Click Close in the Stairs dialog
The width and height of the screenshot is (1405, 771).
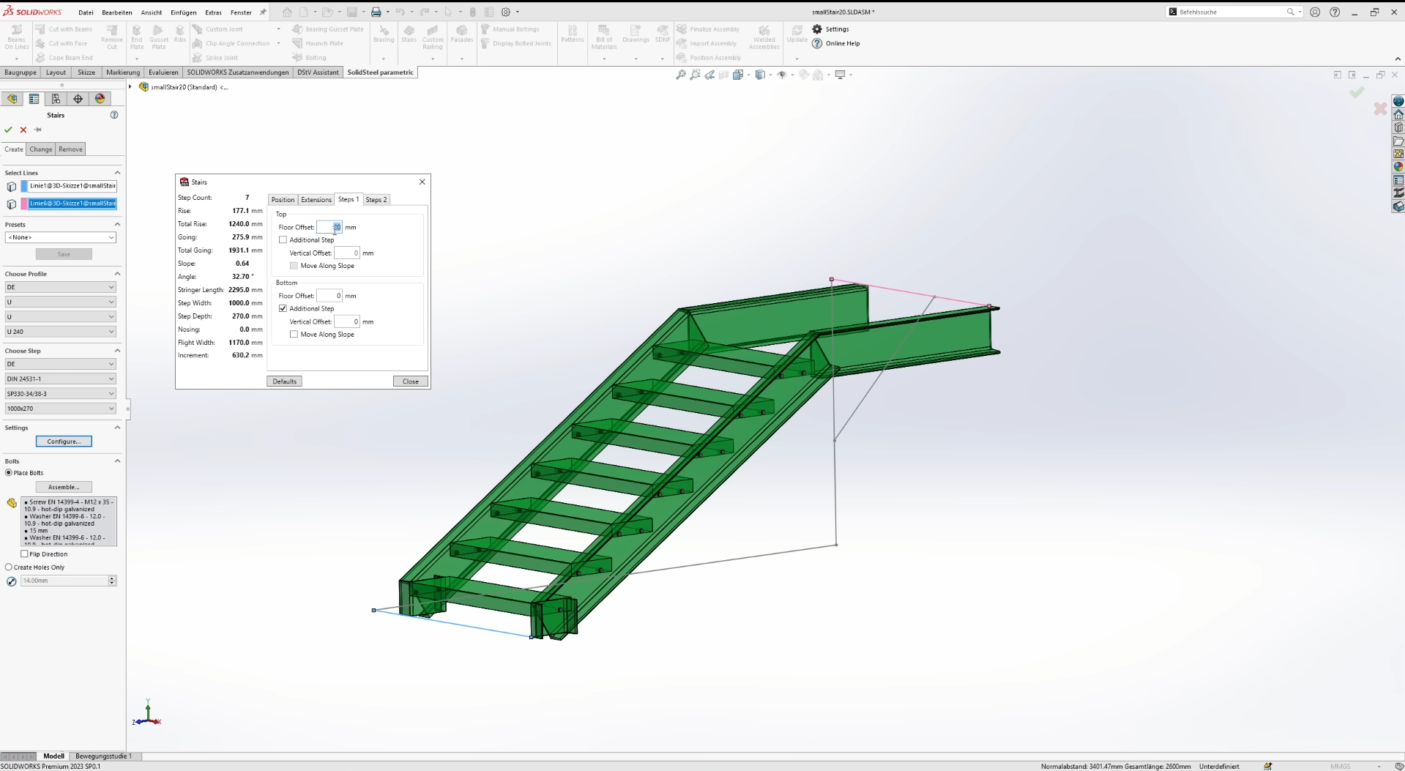point(410,381)
